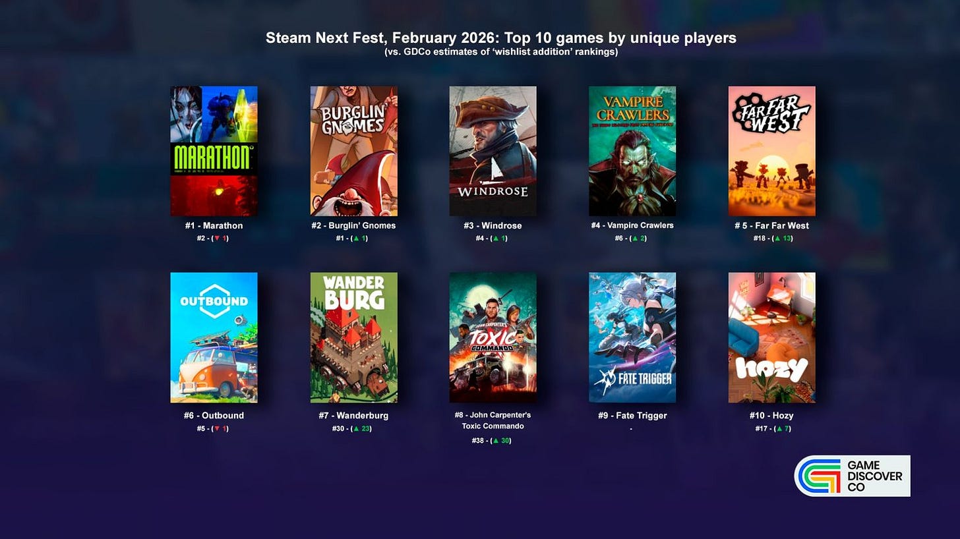Image resolution: width=960 pixels, height=539 pixels.
Task: Click the Hozy room cover
Action: click(772, 337)
